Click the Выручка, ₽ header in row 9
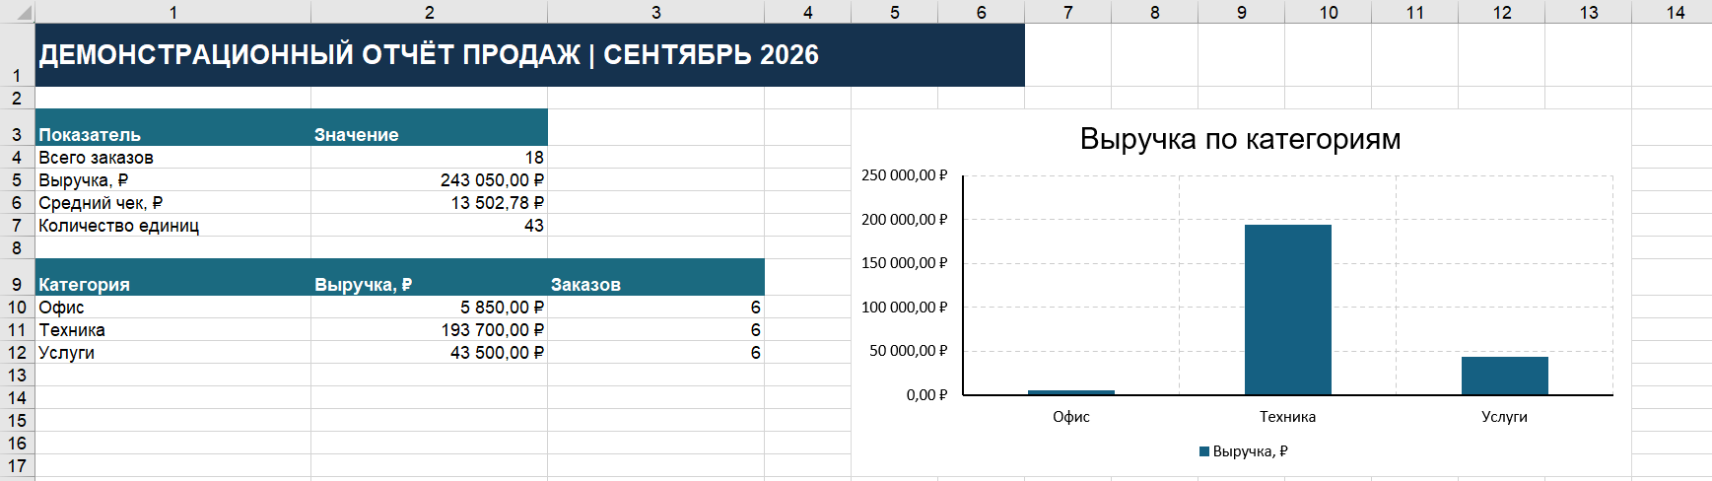The width and height of the screenshot is (1712, 481). point(430,277)
